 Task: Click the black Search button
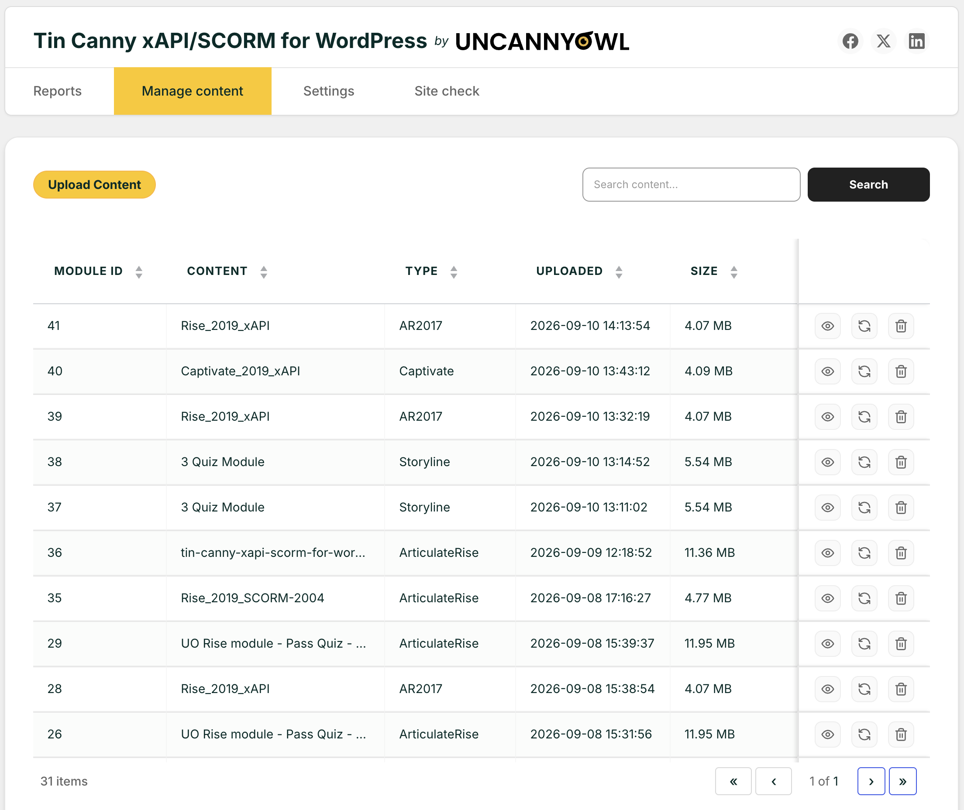[868, 185]
